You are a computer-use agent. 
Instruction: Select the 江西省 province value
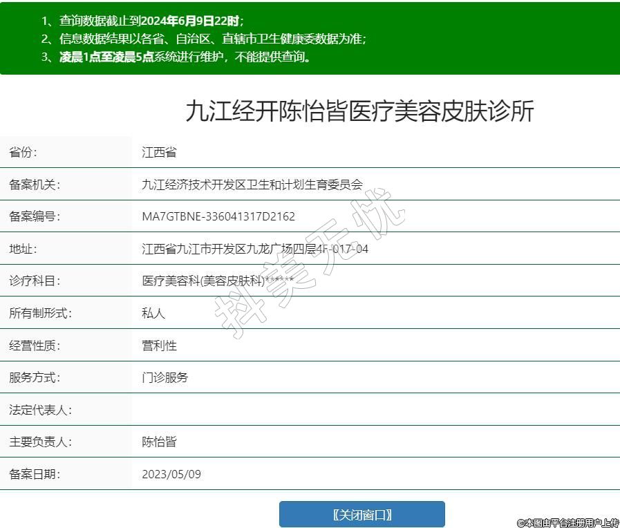(x=159, y=152)
